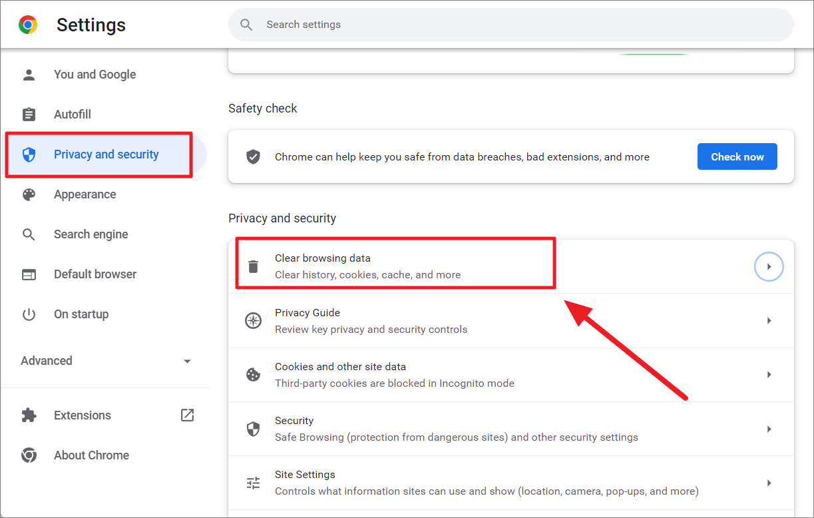
Task: Click the Safety check heading
Action: point(263,109)
